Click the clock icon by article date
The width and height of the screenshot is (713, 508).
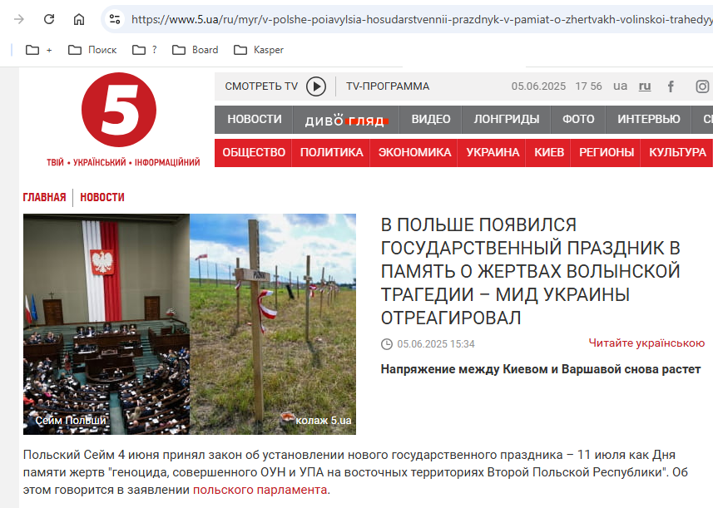click(x=387, y=344)
